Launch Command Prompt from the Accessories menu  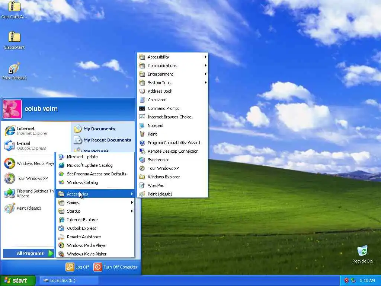tap(173, 108)
